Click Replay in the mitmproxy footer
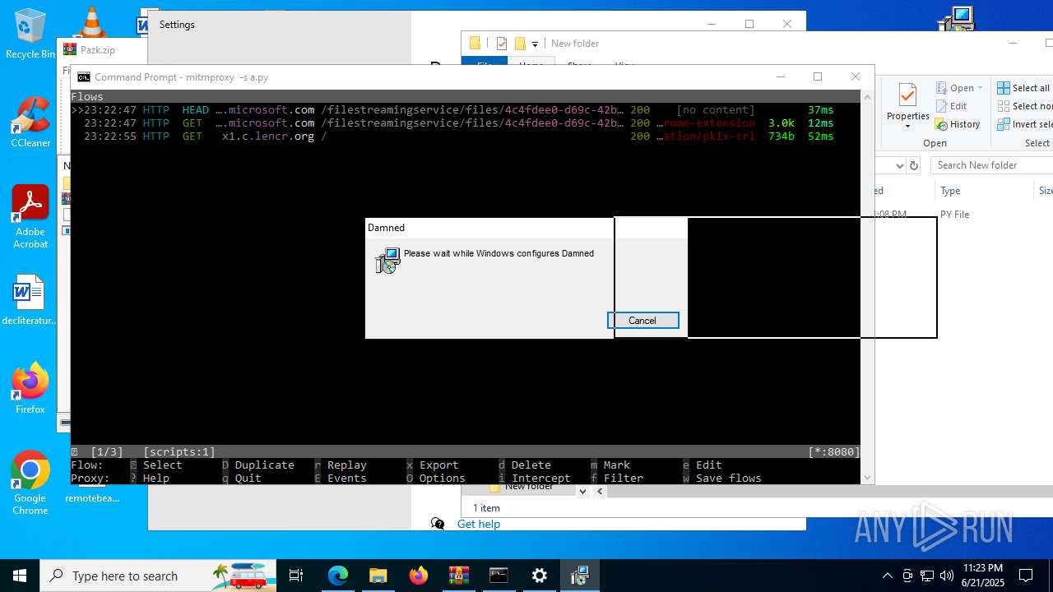This screenshot has height=592, width=1053. 346,465
